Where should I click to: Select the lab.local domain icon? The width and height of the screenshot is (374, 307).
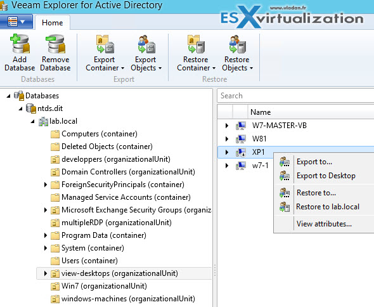43,121
